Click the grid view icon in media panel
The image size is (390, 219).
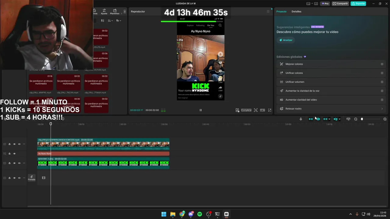[x=102, y=21]
